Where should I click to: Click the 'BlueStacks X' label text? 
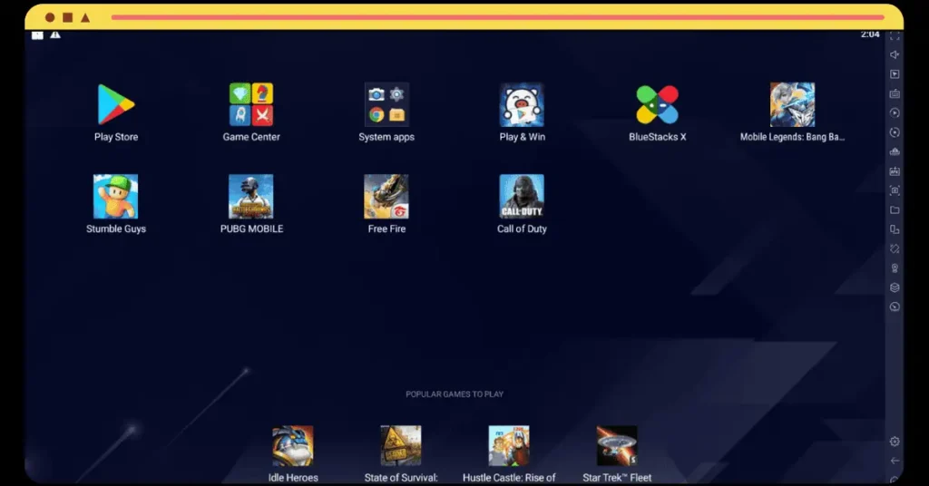click(657, 137)
